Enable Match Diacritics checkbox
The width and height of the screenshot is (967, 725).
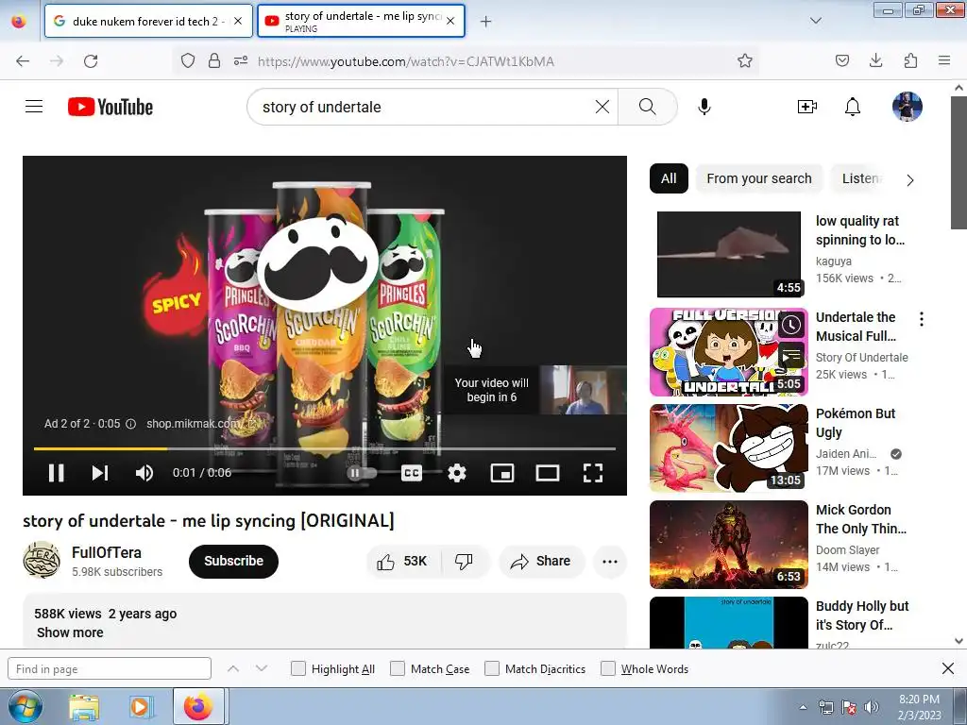click(x=492, y=669)
